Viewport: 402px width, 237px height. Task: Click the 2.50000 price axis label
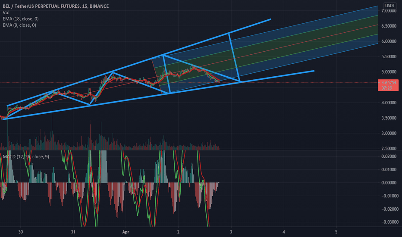click(389, 149)
